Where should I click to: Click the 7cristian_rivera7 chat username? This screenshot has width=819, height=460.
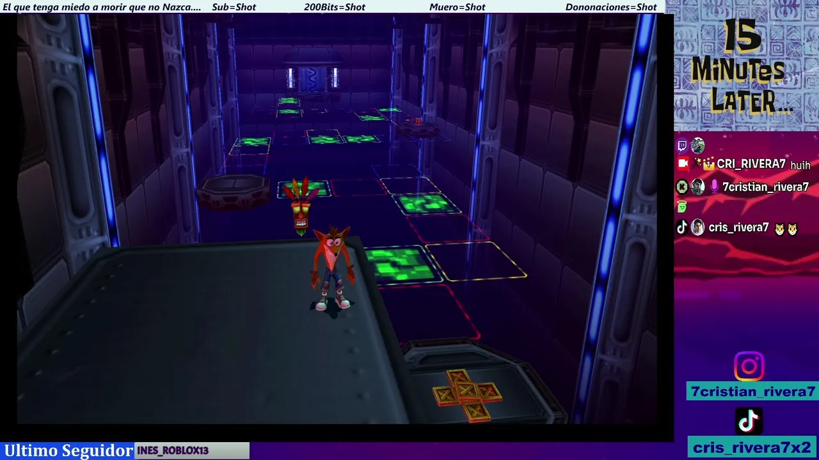click(765, 187)
